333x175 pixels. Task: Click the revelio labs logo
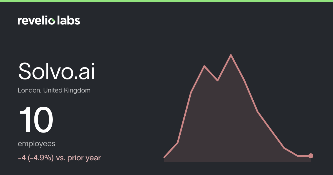[x=49, y=20]
